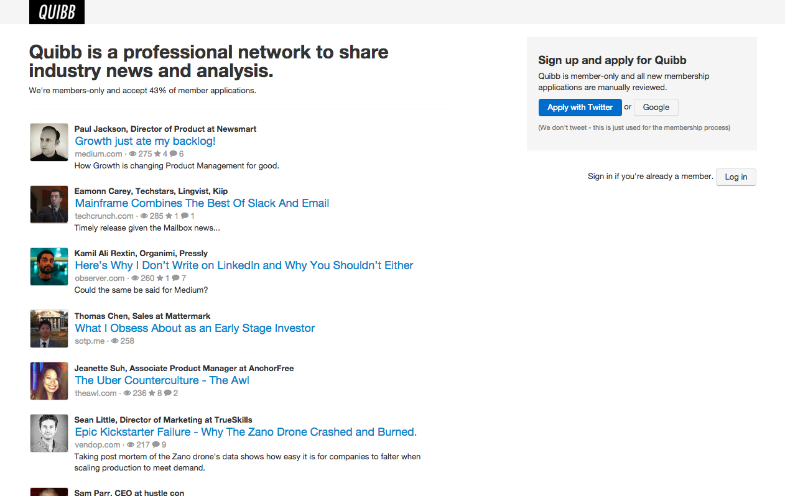The width and height of the screenshot is (785, 496).
Task: Click observer.com source label
Action: point(100,278)
